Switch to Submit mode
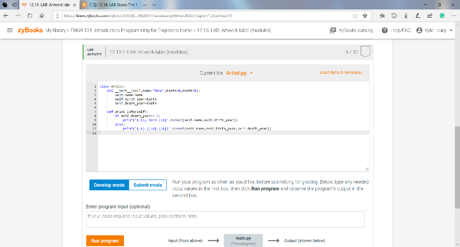 click(147, 185)
